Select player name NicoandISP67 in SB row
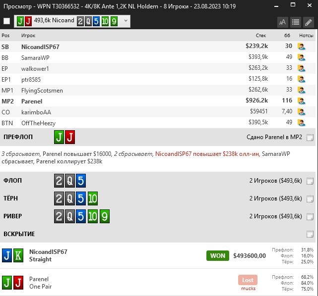Viewport: 318px width, 296px height. [x=40, y=47]
